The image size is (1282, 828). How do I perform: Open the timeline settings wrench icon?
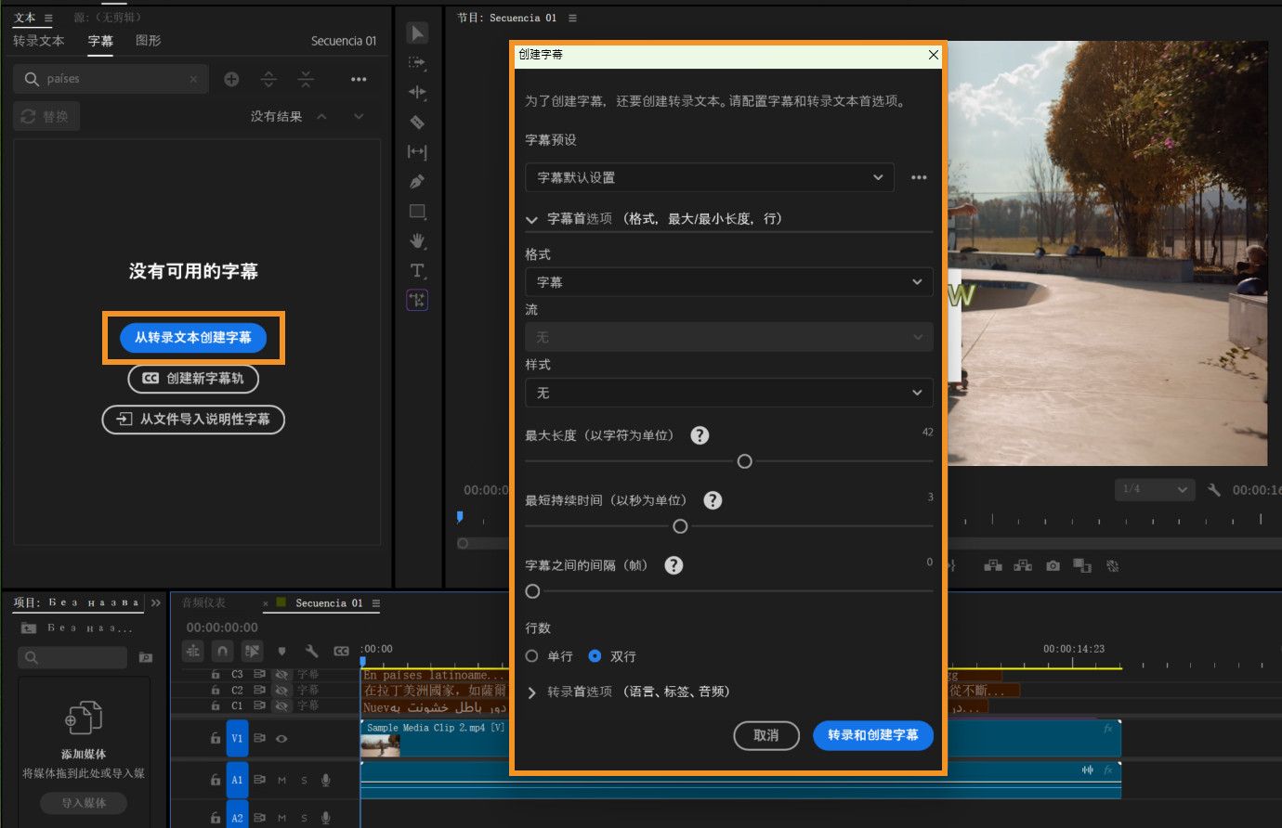coord(311,651)
